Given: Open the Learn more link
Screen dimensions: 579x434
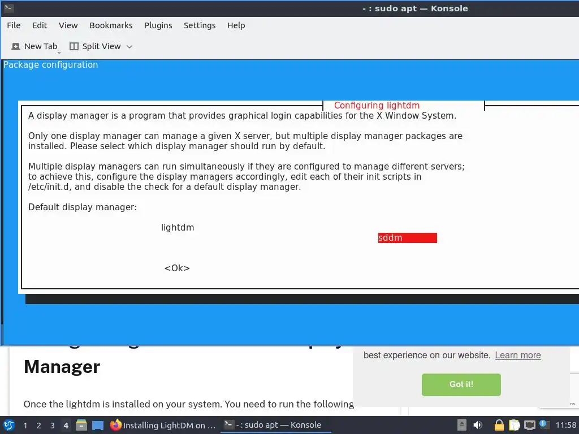Looking at the screenshot, I should [518, 355].
